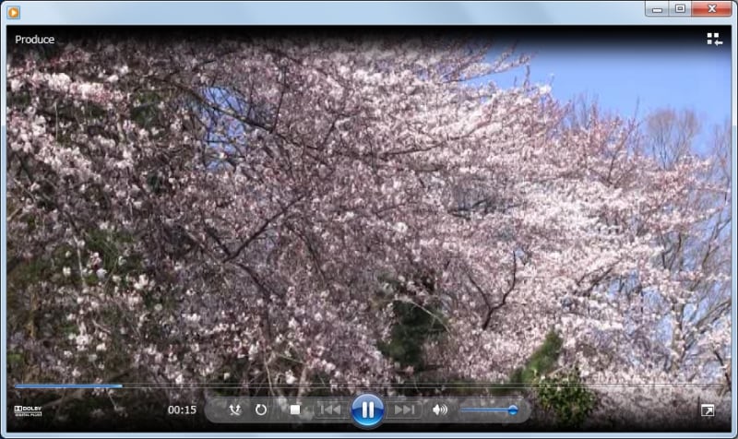Skip to the previous track
Image resolution: width=738 pixels, height=439 pixels.
[330, 409]
